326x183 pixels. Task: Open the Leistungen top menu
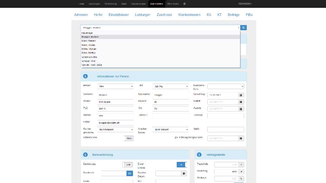(x=94, y=4)
